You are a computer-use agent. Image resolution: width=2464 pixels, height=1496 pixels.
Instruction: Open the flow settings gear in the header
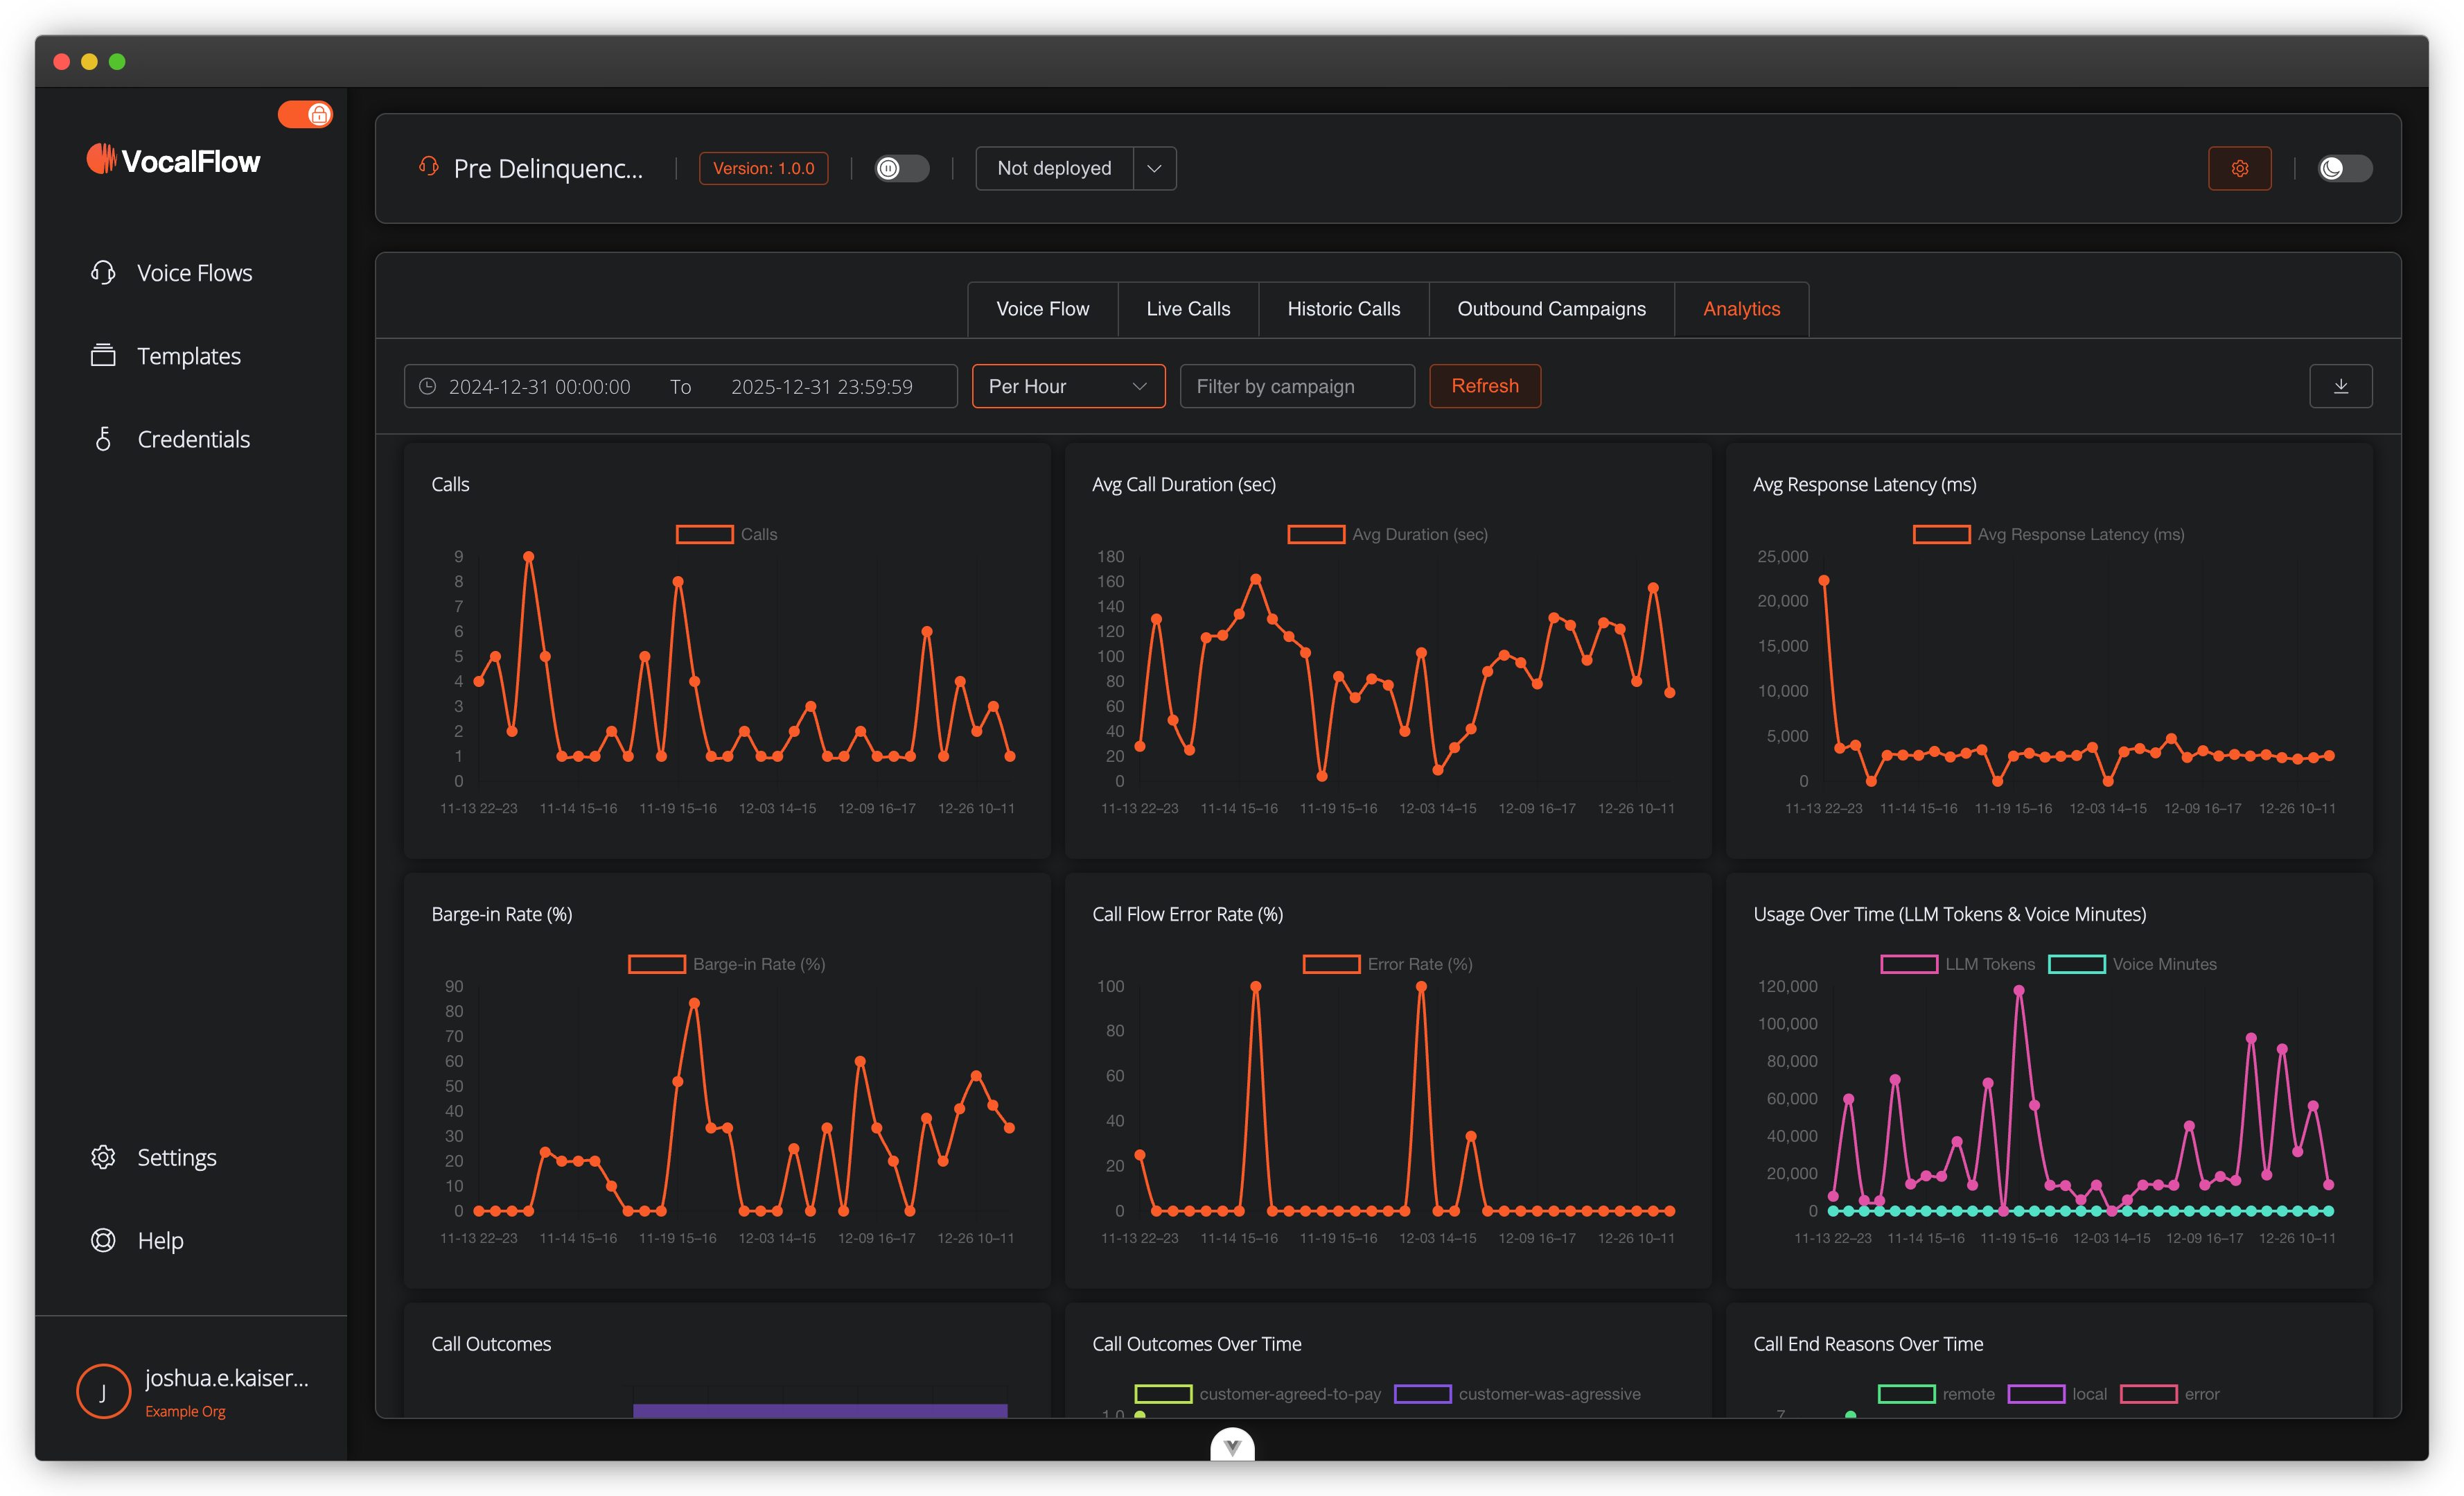[x=2240, y=168]
